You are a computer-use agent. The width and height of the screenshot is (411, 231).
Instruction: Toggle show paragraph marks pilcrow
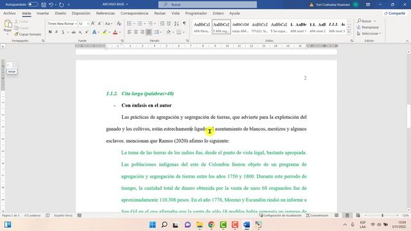[x=184, y=23]
